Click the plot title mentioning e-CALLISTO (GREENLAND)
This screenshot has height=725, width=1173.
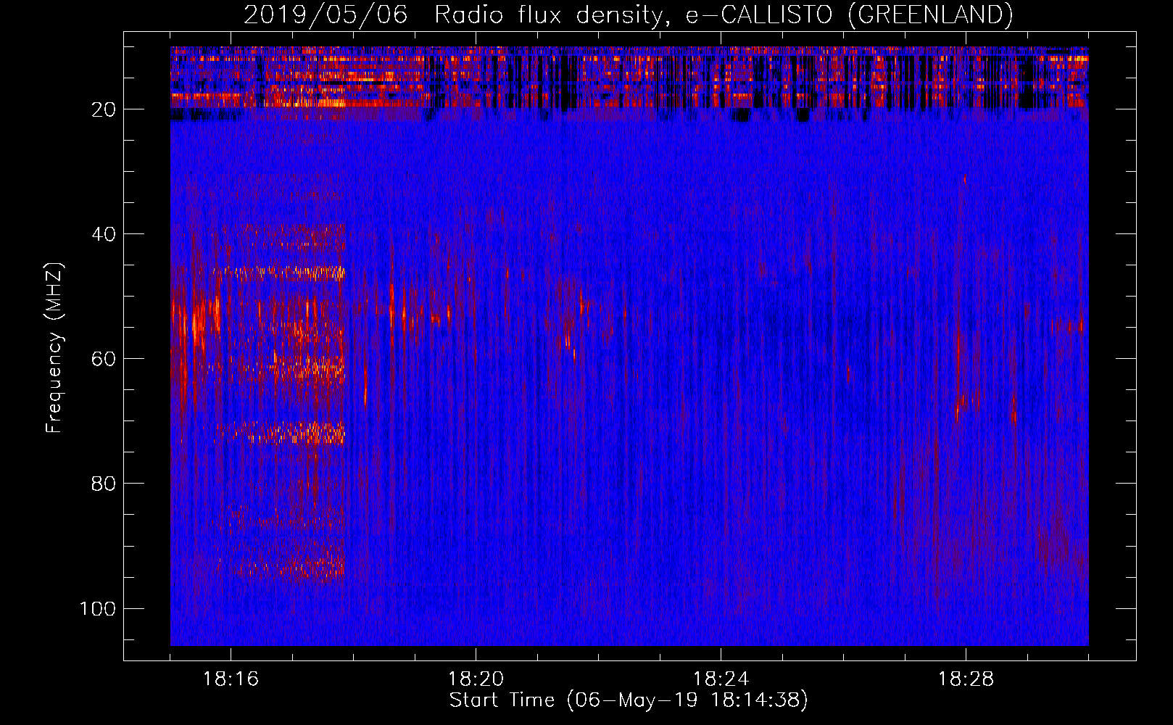pyautogui.click(x=628, y=14)
